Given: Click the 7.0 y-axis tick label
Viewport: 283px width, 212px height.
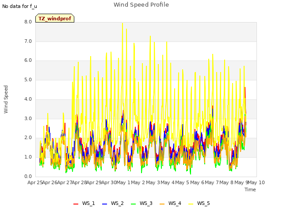Looking at the screenshot, I should coord(28,41).
